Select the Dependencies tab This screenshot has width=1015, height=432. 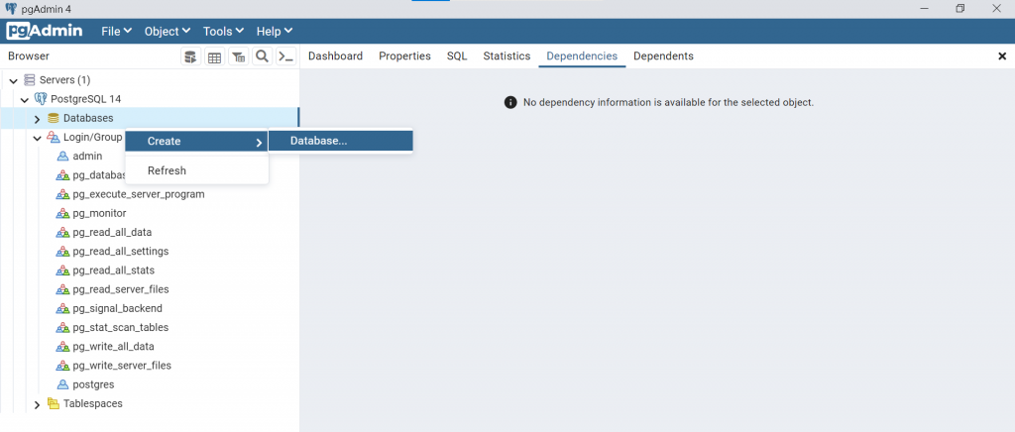pyautogui.click(x=582, y=56)
